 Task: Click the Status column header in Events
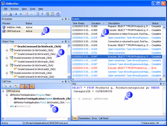(x=156, y=23)
